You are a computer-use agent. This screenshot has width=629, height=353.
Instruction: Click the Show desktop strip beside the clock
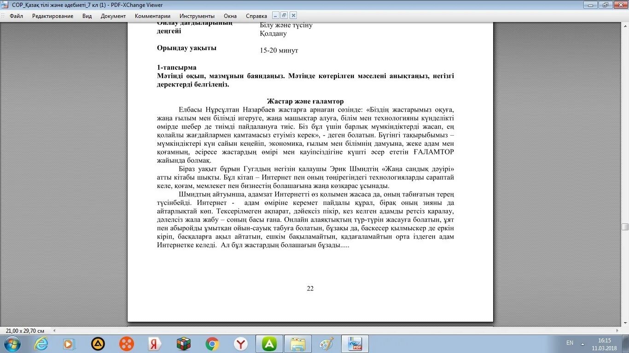(625, 344)
